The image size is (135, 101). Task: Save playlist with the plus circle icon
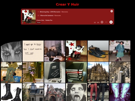(x=102, y=22)
